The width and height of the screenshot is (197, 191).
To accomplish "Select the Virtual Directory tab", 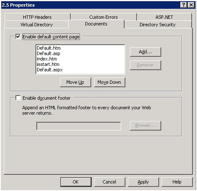I will 37,25.
